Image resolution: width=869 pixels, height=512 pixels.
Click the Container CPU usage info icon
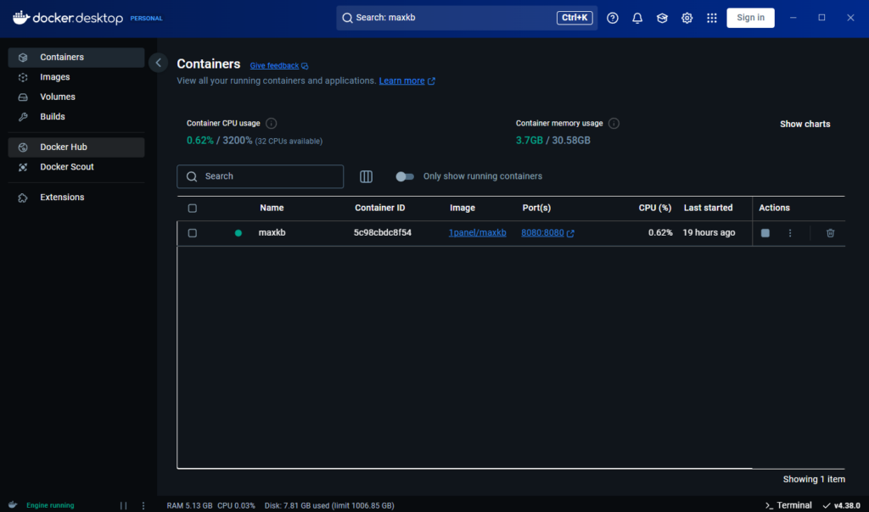click(x=271, y=124)
